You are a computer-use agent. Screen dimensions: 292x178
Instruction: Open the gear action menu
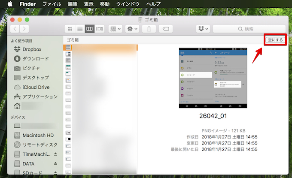(132, 29)
